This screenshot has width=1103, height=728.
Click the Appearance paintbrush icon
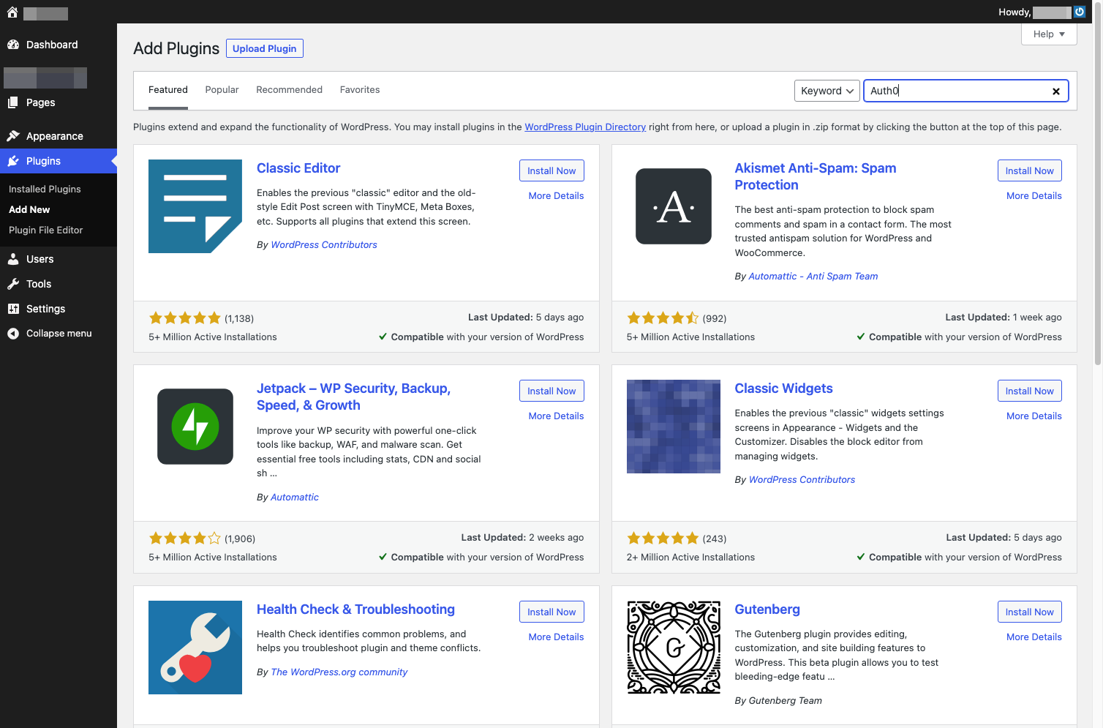[13, 136]
